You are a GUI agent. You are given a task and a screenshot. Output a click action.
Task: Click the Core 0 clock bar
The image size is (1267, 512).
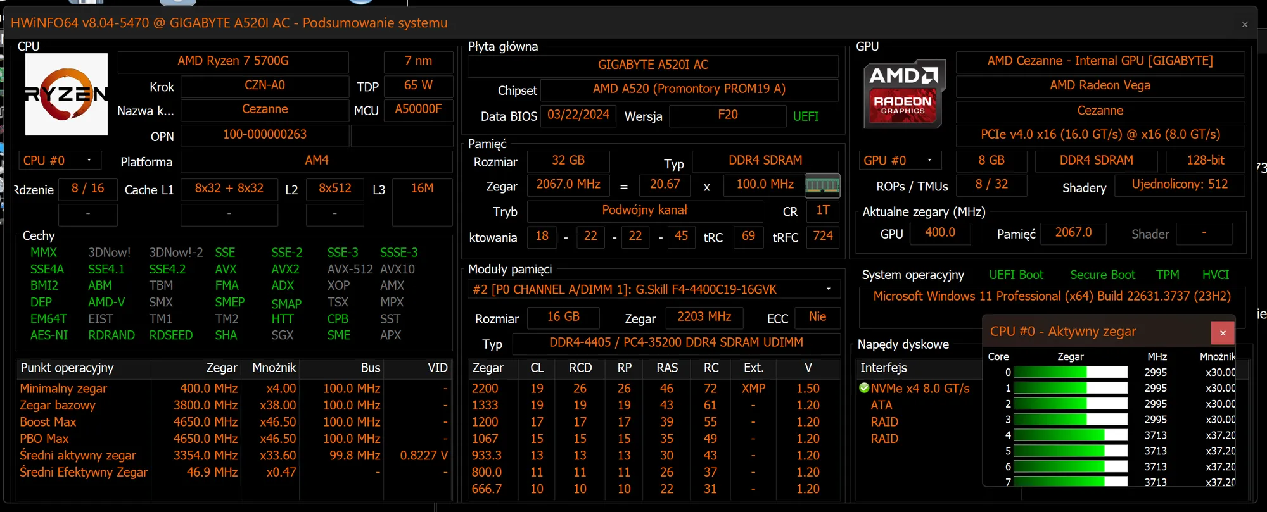[x=1071, y=372]
